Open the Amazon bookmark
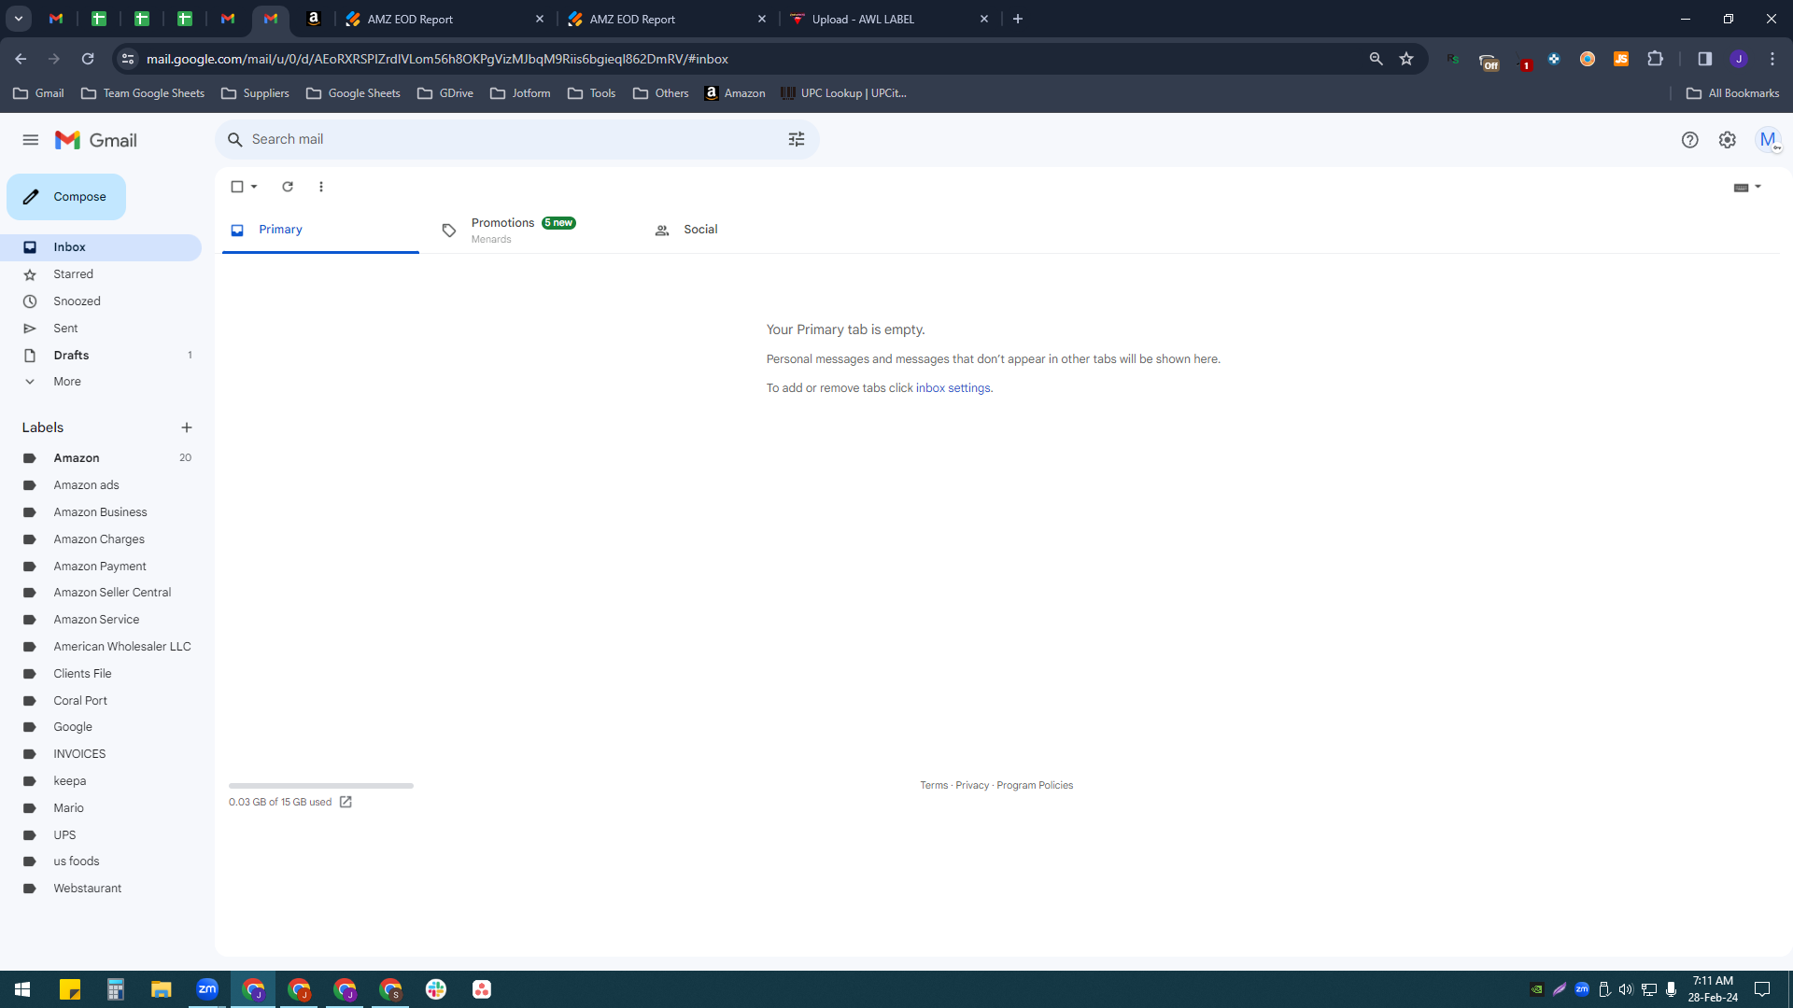The image size is (1793, 1008). (x=735, y=93)
